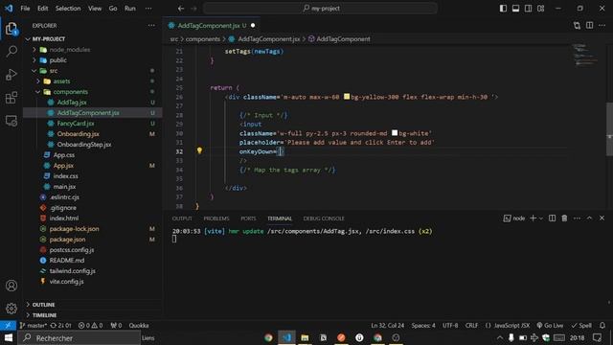Open Run and Debug view
Screen dimensions: 613x345
[11, 75]
